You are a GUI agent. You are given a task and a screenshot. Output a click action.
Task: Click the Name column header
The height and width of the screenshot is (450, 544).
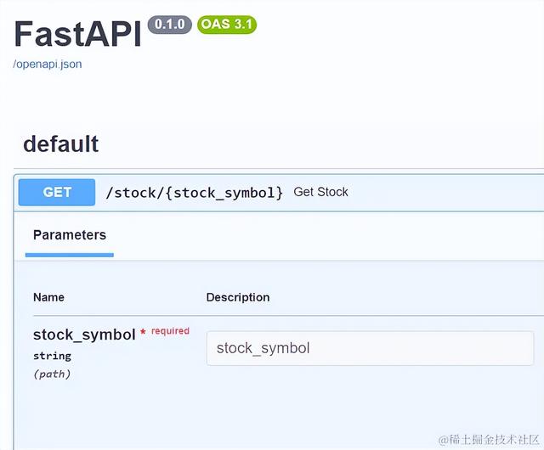pos(48,297)
